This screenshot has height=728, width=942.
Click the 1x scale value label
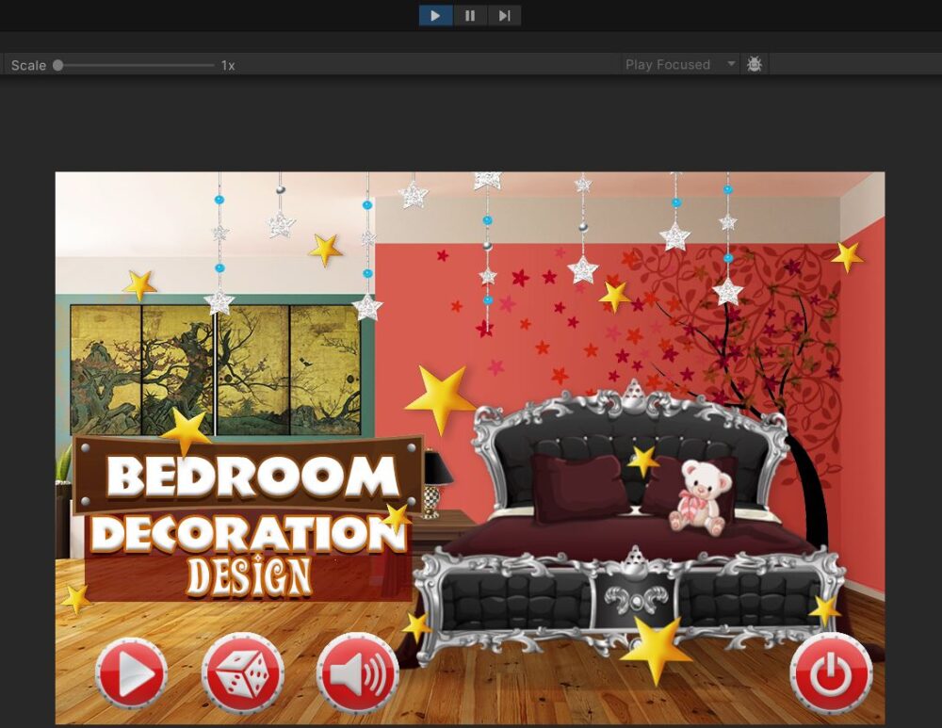(228, 65)
